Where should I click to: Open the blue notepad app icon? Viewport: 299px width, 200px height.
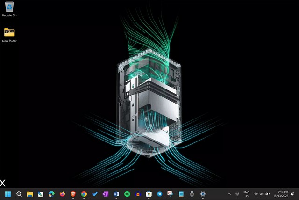(181, 194)
